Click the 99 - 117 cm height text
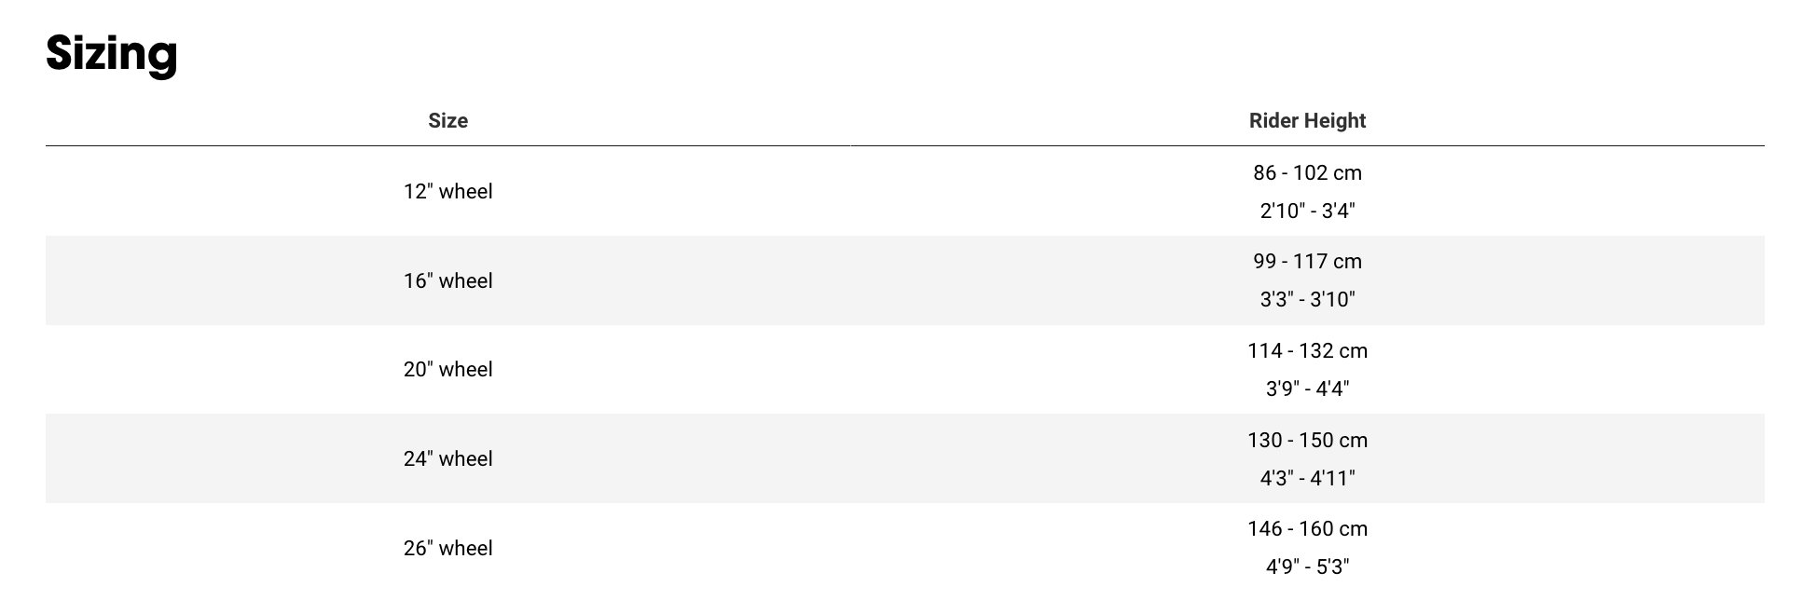Image resolution: width=1803 pixels, height=600 pixels. 1307,261
